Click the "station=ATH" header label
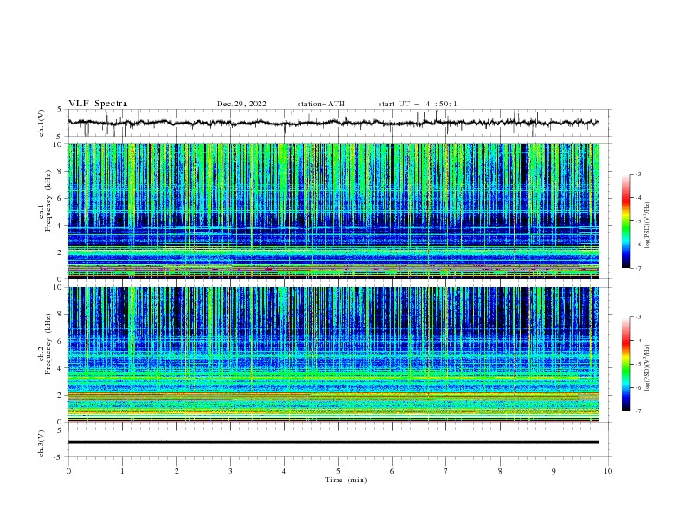This screenshot has height=529, width=685. point(321,104)
